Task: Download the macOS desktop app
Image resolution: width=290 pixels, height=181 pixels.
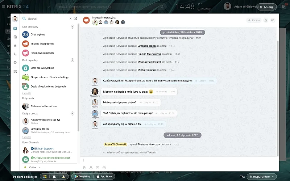Action: (54, 177)
